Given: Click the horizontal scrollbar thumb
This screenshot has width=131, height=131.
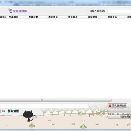Looking at the screenshot, I should 56,100.
